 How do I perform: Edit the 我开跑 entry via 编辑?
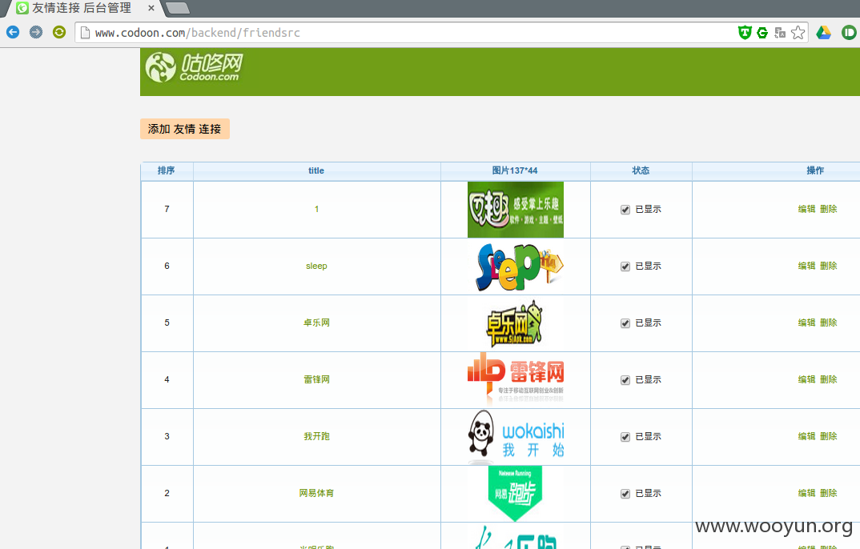click(x=806, y=436)
